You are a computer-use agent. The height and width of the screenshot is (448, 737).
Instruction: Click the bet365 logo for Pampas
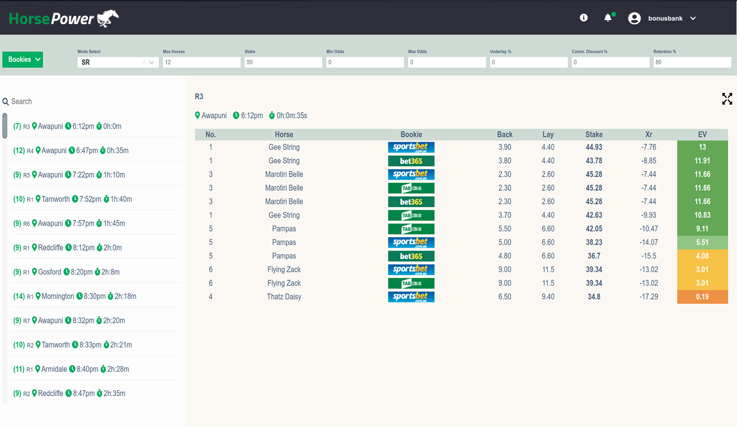[x=411, y=256]
